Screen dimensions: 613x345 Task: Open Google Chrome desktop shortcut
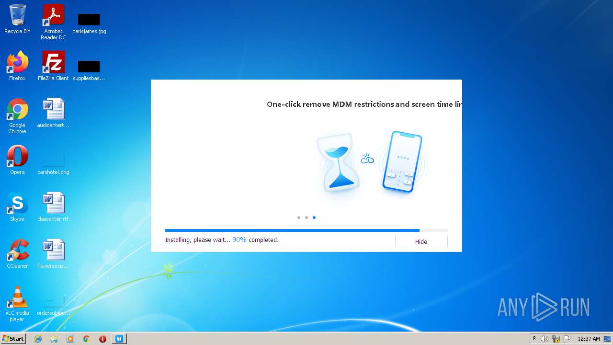17,116
